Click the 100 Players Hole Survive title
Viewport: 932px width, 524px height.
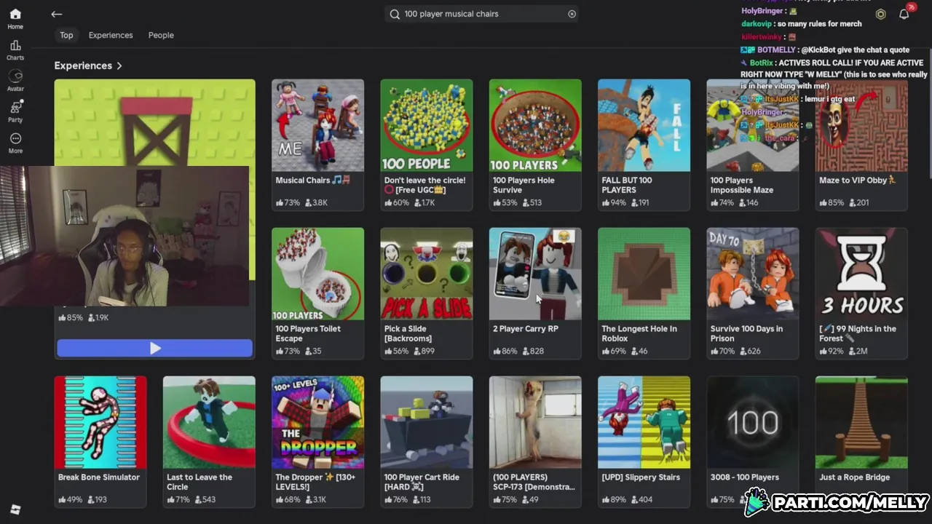[x=524, y=185]
